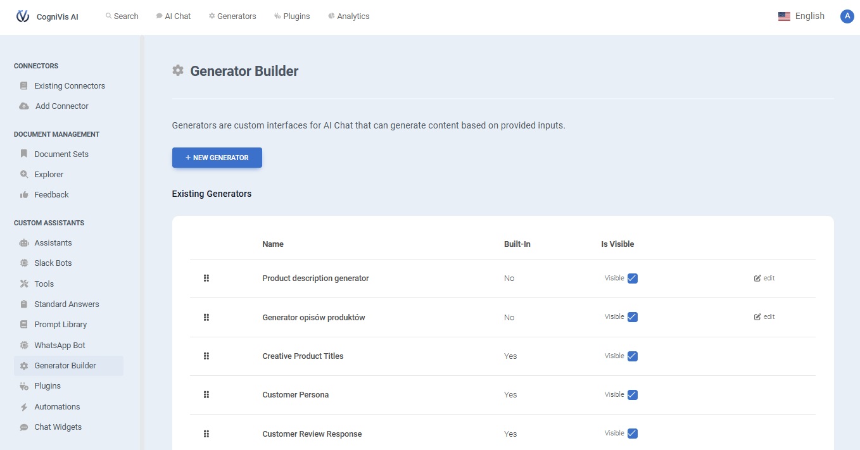Toggle Visible checkbox for Customer Review Response
The height and width of the screenshot is (450, 860).
pyautogui.click(x=632, y=434)
